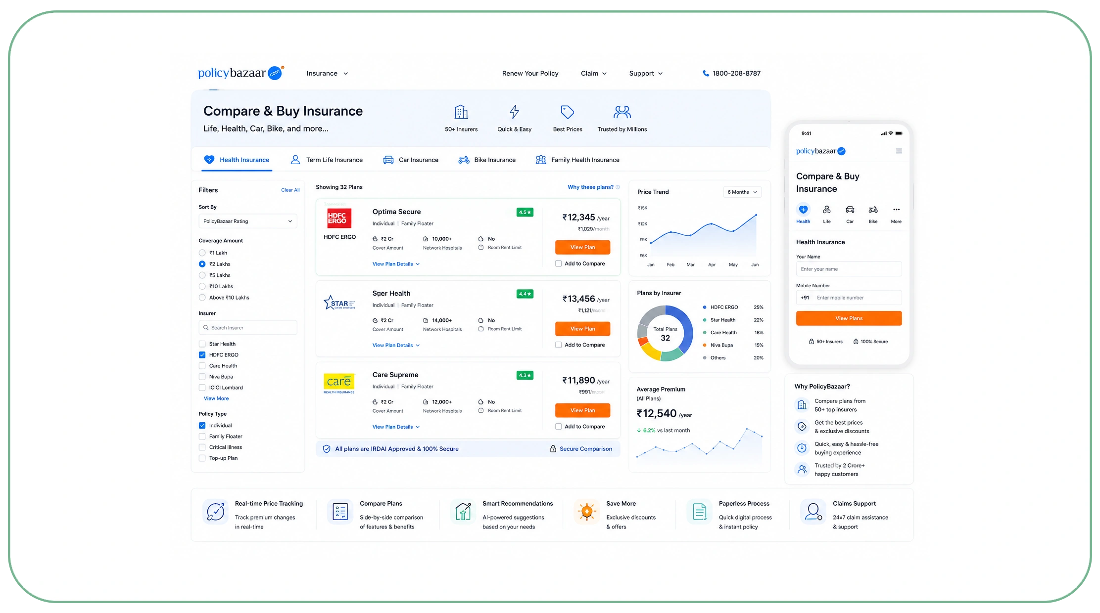
Task: Click the HDFC ERGO legend color dot
Action: click(705, 307)
